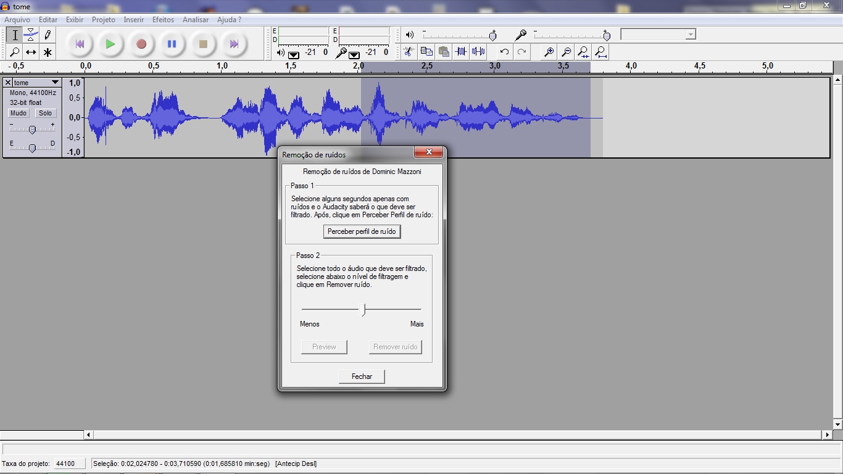Viewport: 843px width, 474px height.
Task: Click the Fechar button
Action: click(362, 376)
